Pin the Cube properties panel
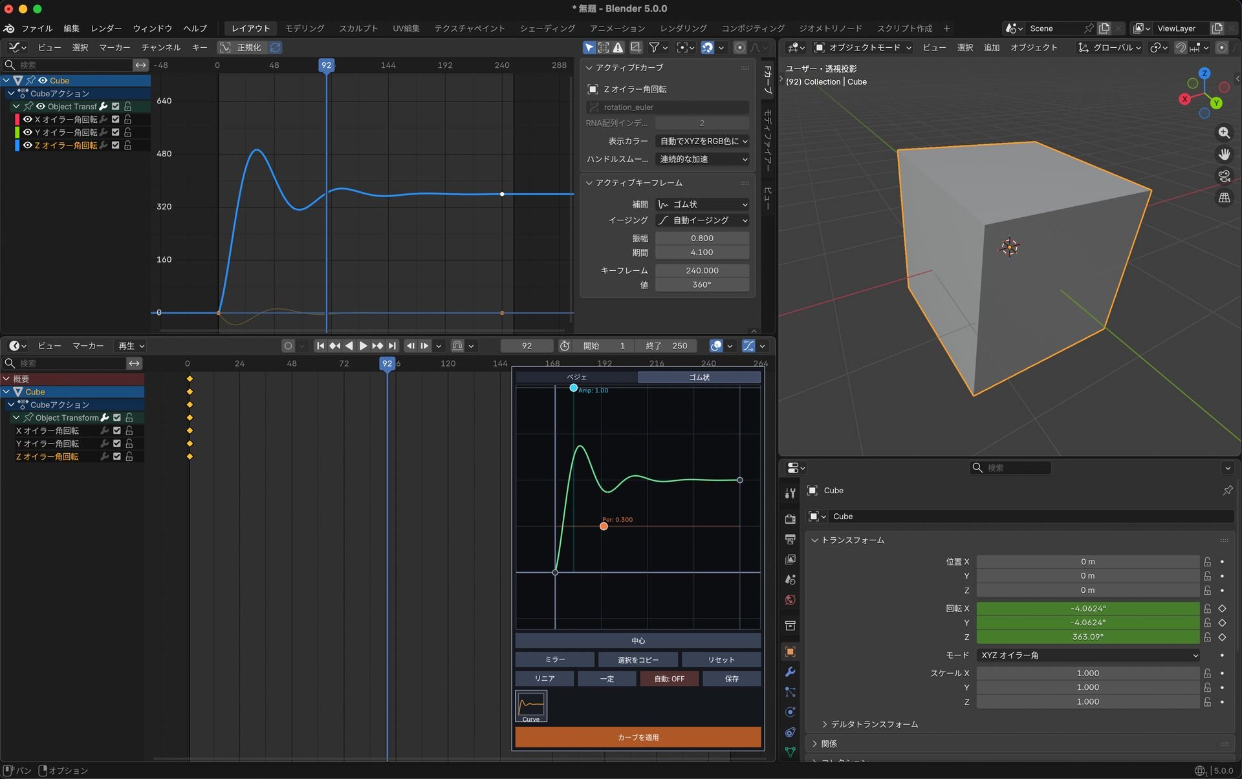1242x779 pixels. [1227, 491]
